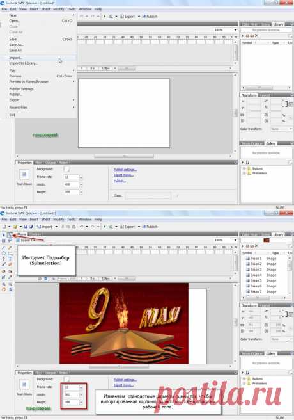Choose Exit in the File menu
Image resolution: width=294 pixels, height=420 pixels.
[x=38, y=115]
